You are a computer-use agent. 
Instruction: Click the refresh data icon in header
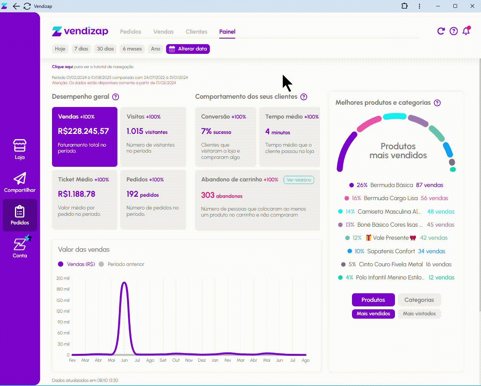pos(441,31)
